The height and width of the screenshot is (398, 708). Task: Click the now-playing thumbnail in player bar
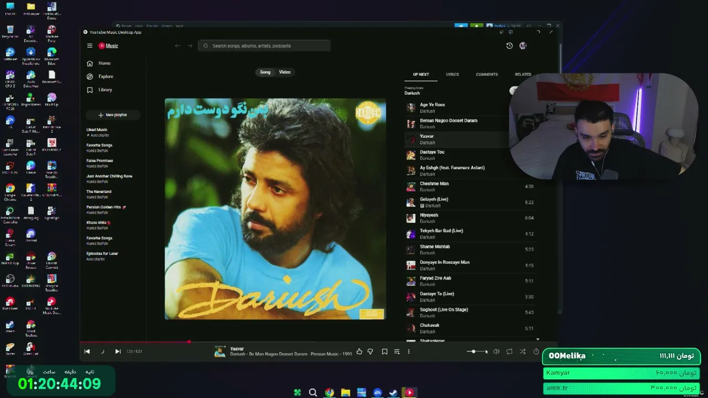pos(220,352)
